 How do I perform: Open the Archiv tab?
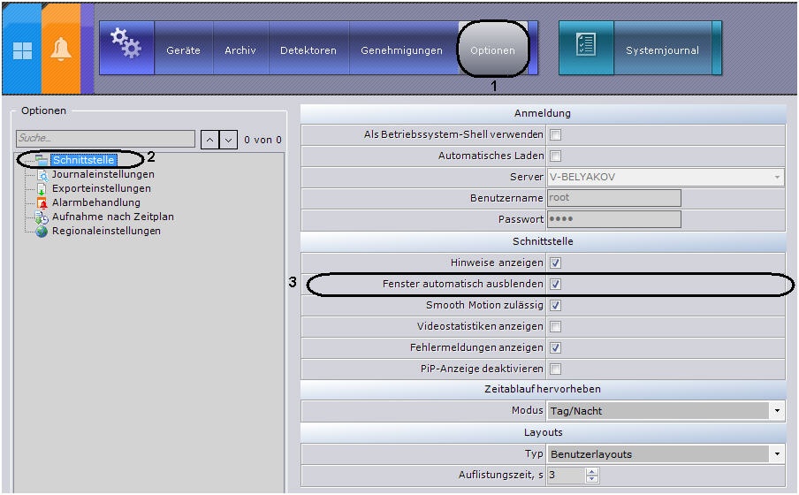240,50
